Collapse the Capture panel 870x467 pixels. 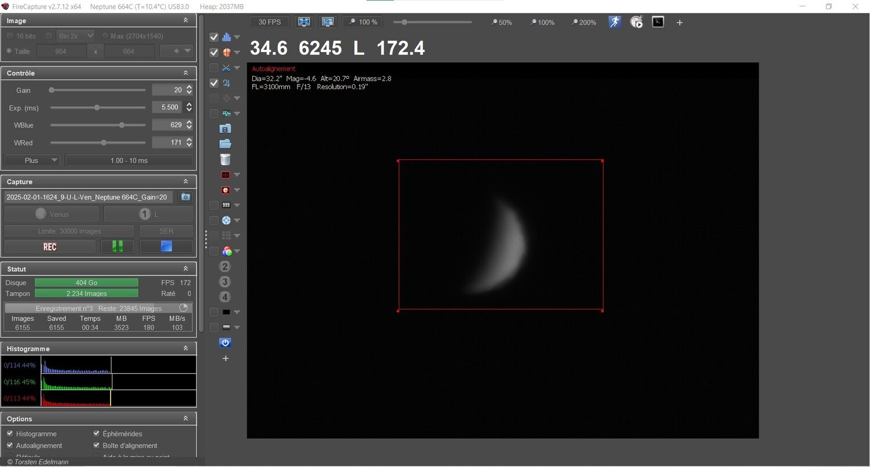point(186,181)
